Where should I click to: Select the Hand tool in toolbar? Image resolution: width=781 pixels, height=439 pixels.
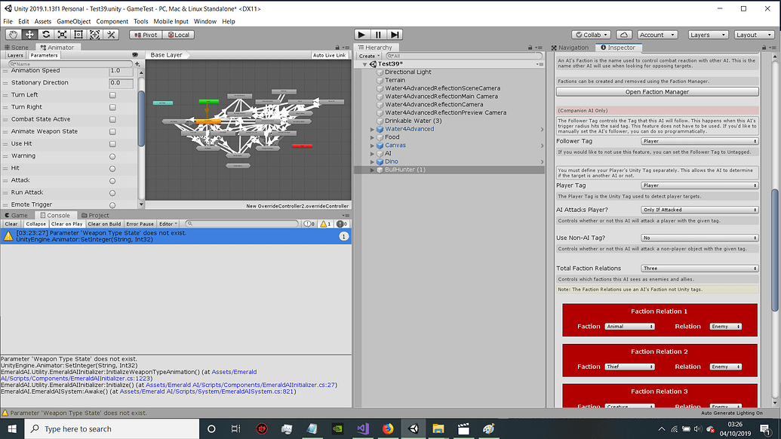click(14, 35)
